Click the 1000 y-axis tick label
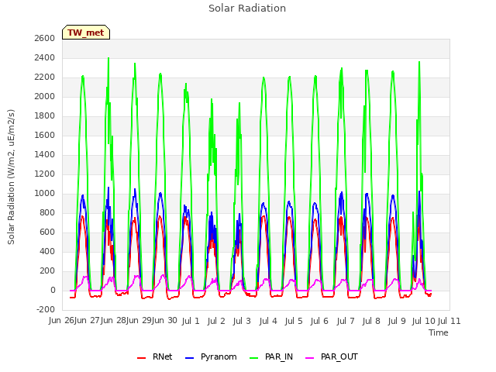 coord(45,194)
